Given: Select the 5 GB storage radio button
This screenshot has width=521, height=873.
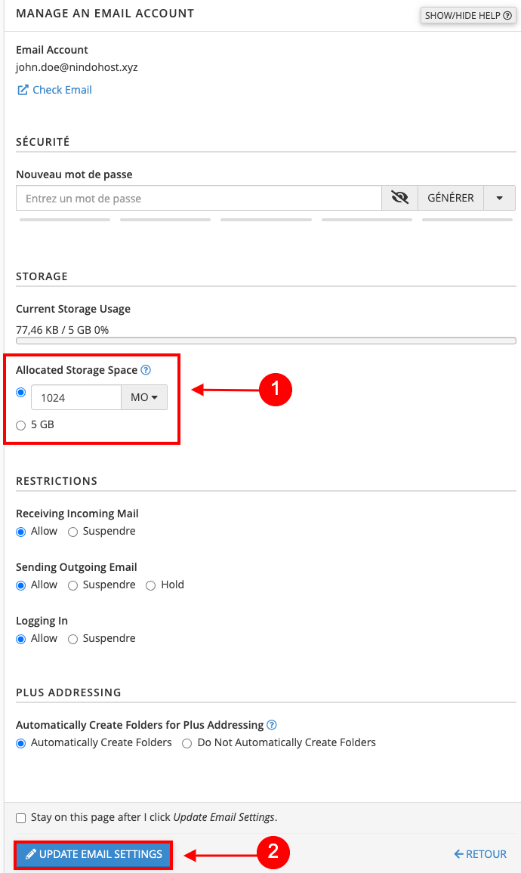Looking at the screenshot, I should click(x=21, y=425).
